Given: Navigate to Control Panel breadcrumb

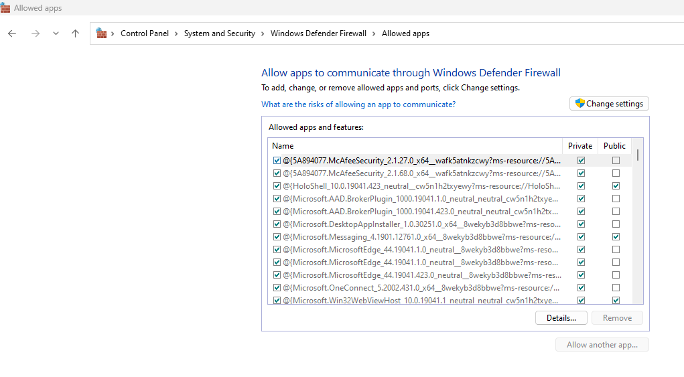Looking at the screenshot, I should click(x=145, y=33).
